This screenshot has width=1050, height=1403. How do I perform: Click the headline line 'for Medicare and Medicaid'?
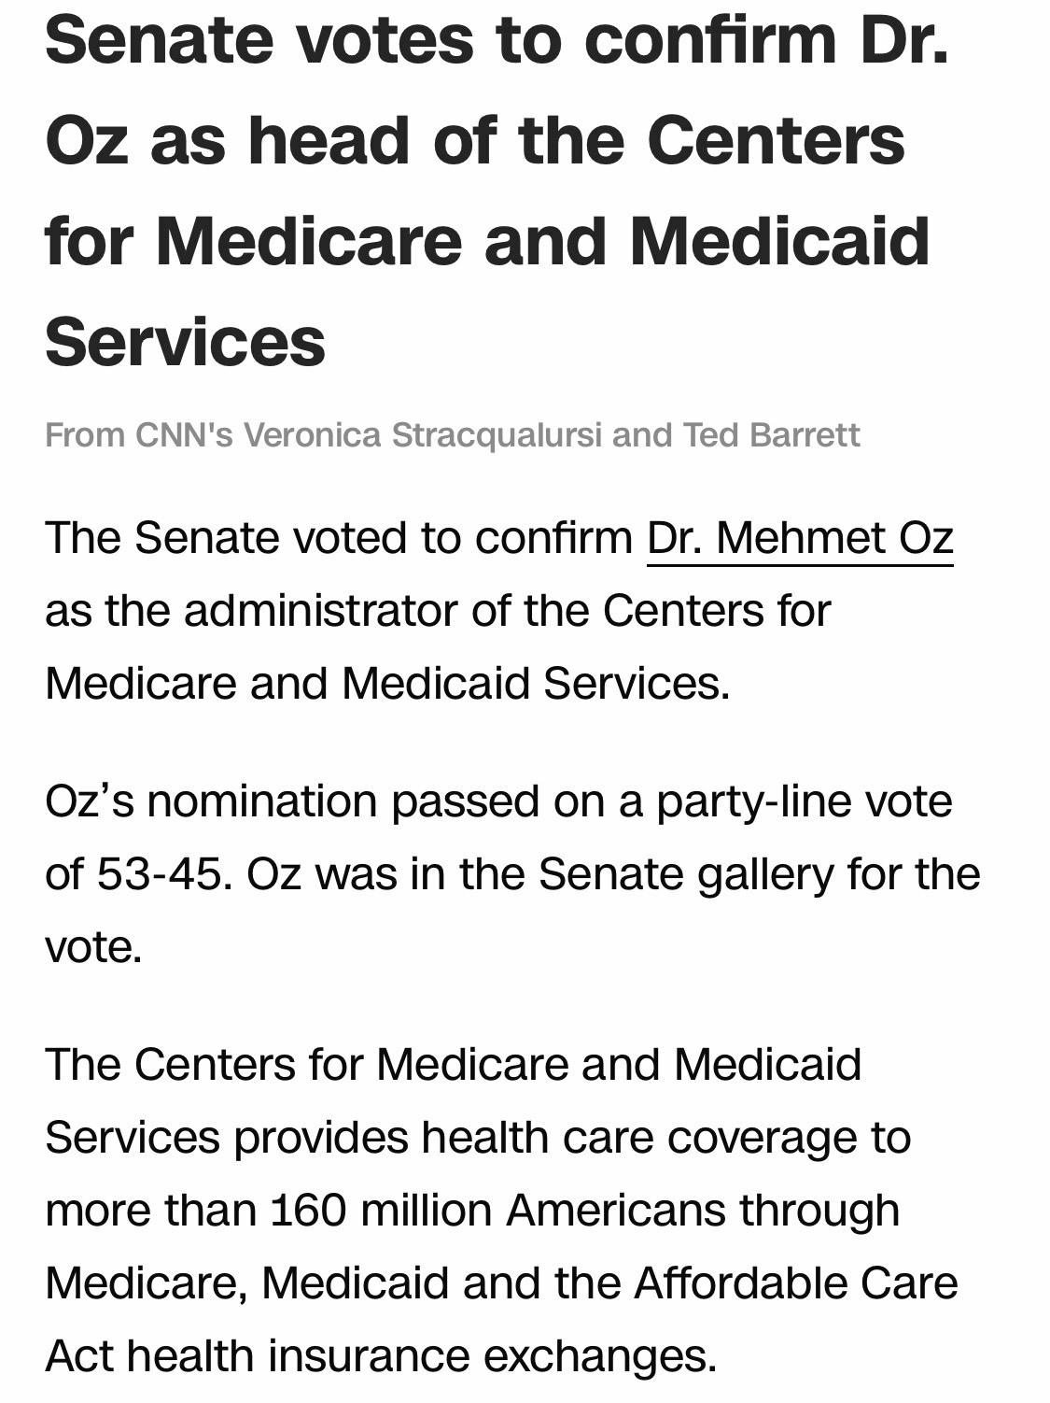click(487, 241)
